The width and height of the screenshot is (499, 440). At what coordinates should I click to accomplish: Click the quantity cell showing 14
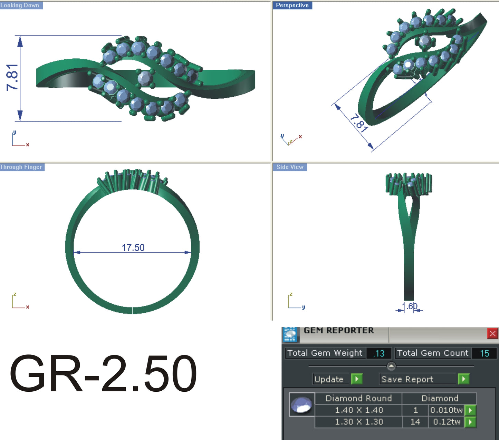point(415,422)
